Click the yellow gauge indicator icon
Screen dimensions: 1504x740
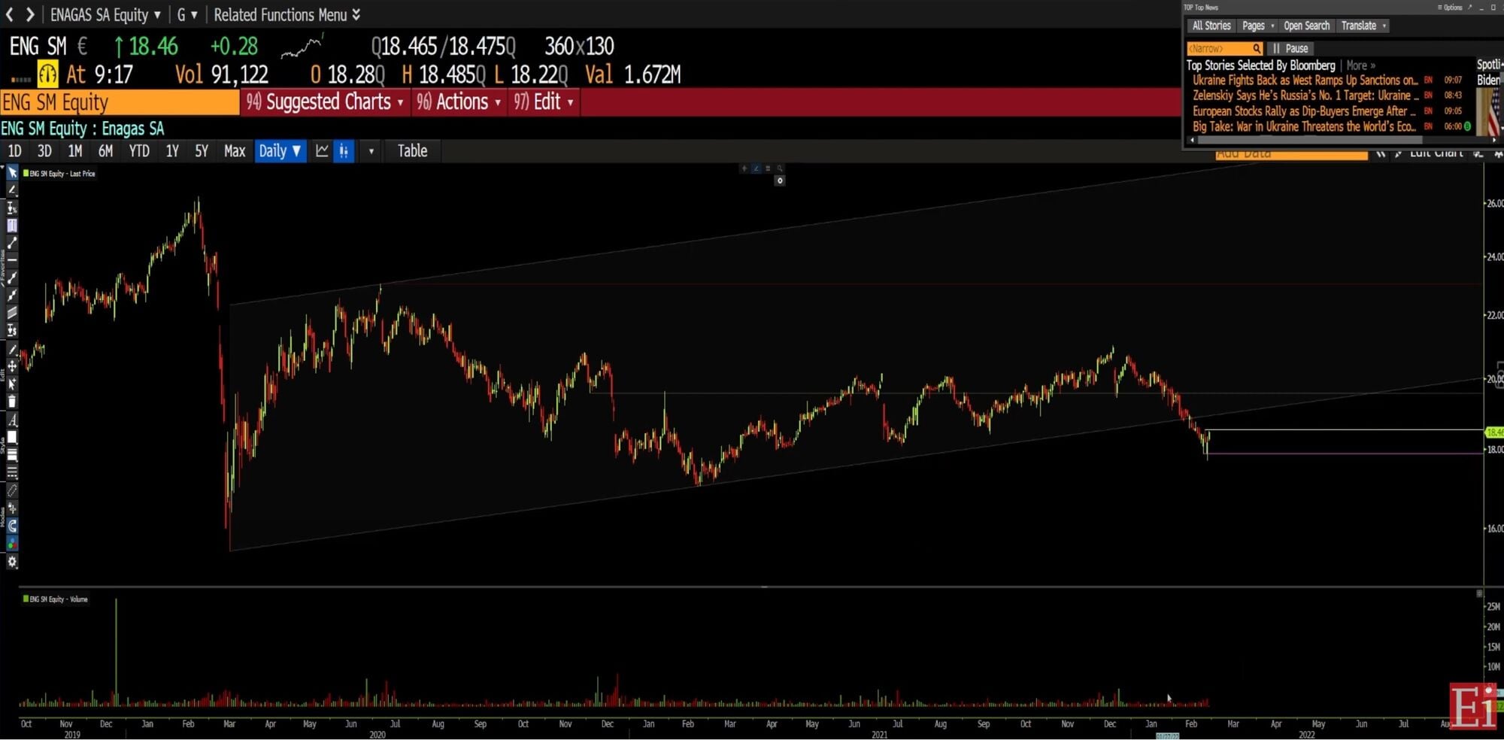click(x=47, y=74)
